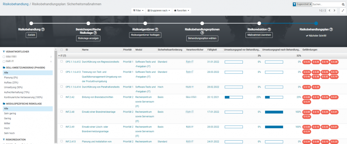The image size is (347, 144).
Task: Click help icon beside Risikoeigentümer step
Action: click(157, 30)
